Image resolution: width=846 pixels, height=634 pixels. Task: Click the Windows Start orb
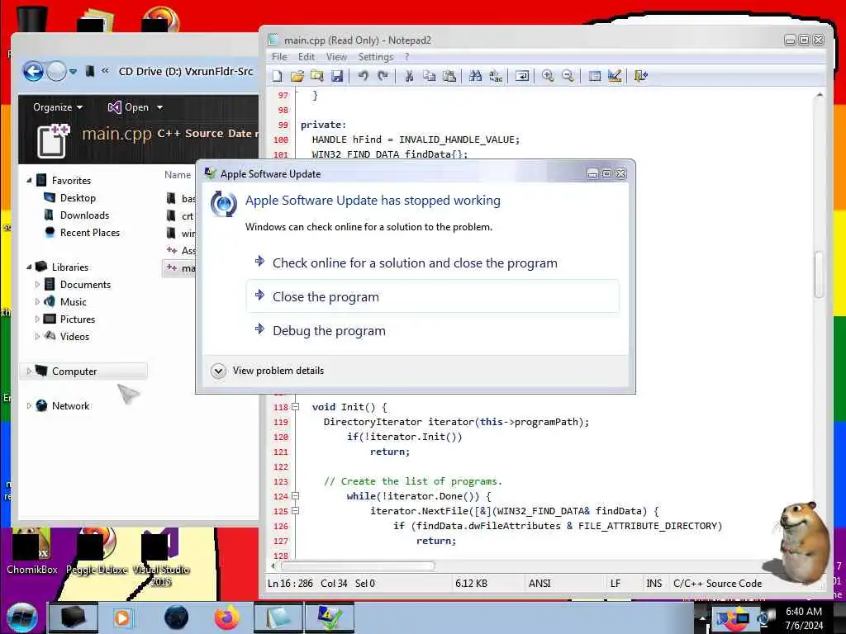(22, 617)
